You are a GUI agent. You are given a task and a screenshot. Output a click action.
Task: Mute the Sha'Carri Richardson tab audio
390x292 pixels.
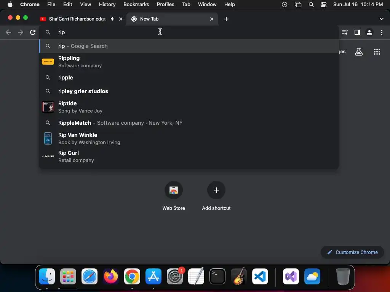[113, 19]
